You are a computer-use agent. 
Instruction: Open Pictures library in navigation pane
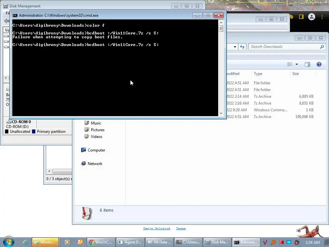click(94, 130)
